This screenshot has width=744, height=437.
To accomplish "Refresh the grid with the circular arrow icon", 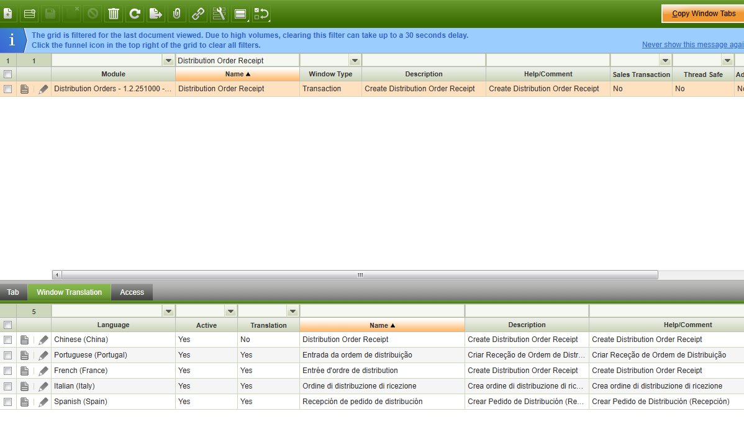I will (x=135, y=14).
